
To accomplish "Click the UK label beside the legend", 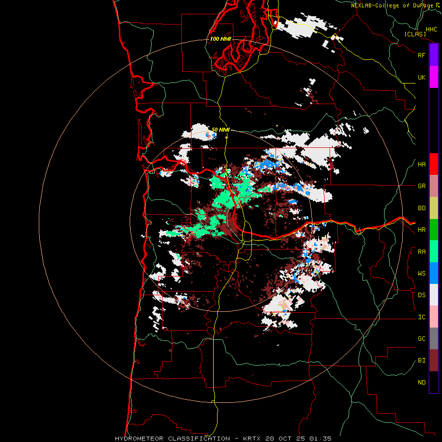I will coord(421,77).
